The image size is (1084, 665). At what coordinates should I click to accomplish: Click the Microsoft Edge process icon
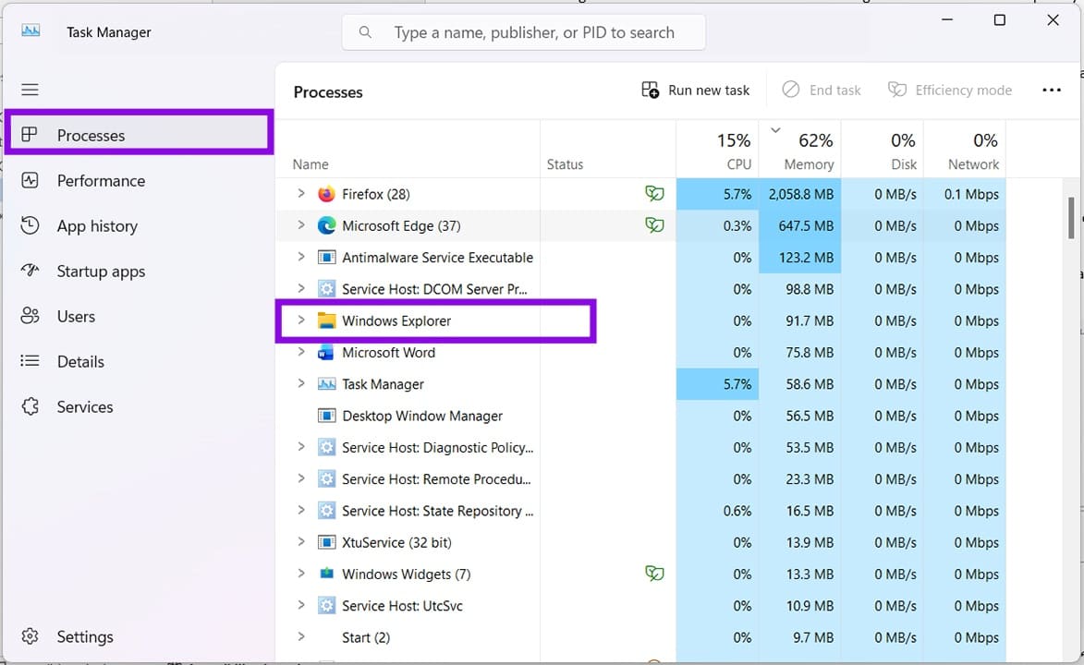pos(326,225)
